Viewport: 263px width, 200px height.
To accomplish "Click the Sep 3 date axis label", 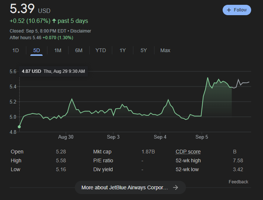I will [x=113, y=137].
